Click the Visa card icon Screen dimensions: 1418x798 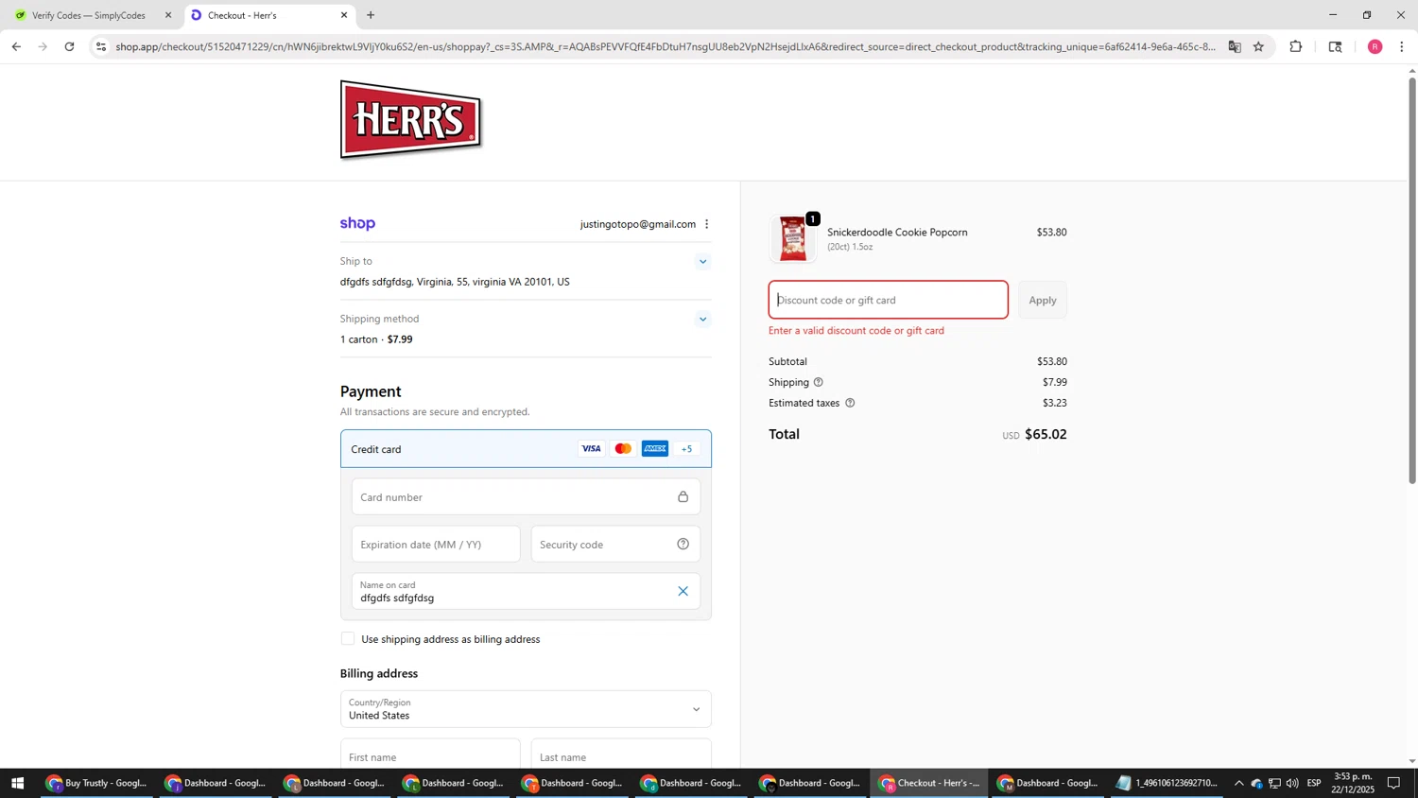coord(591,449)
